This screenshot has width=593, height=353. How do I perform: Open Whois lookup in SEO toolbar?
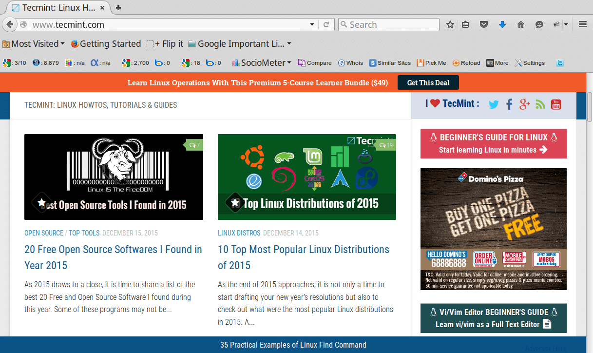point(350,63)
